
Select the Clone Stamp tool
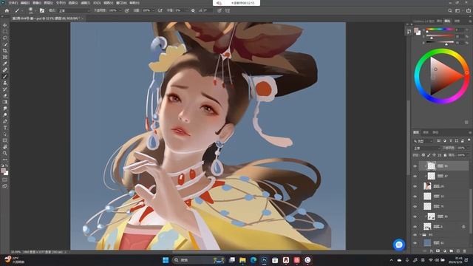point(5,83)
